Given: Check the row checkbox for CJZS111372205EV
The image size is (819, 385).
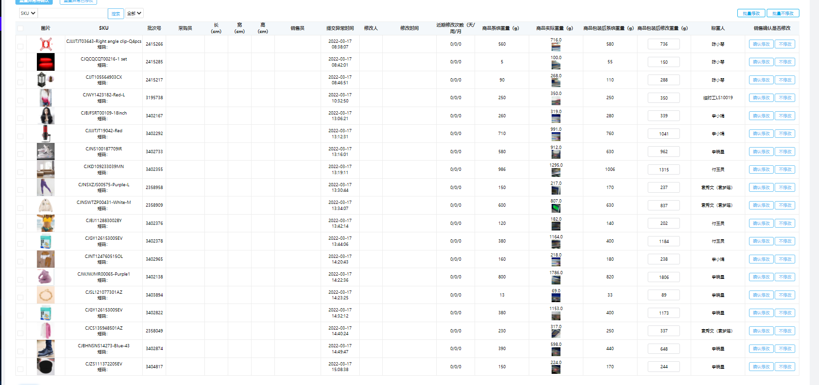Looking at the screenshot, I should pos(20,369).
